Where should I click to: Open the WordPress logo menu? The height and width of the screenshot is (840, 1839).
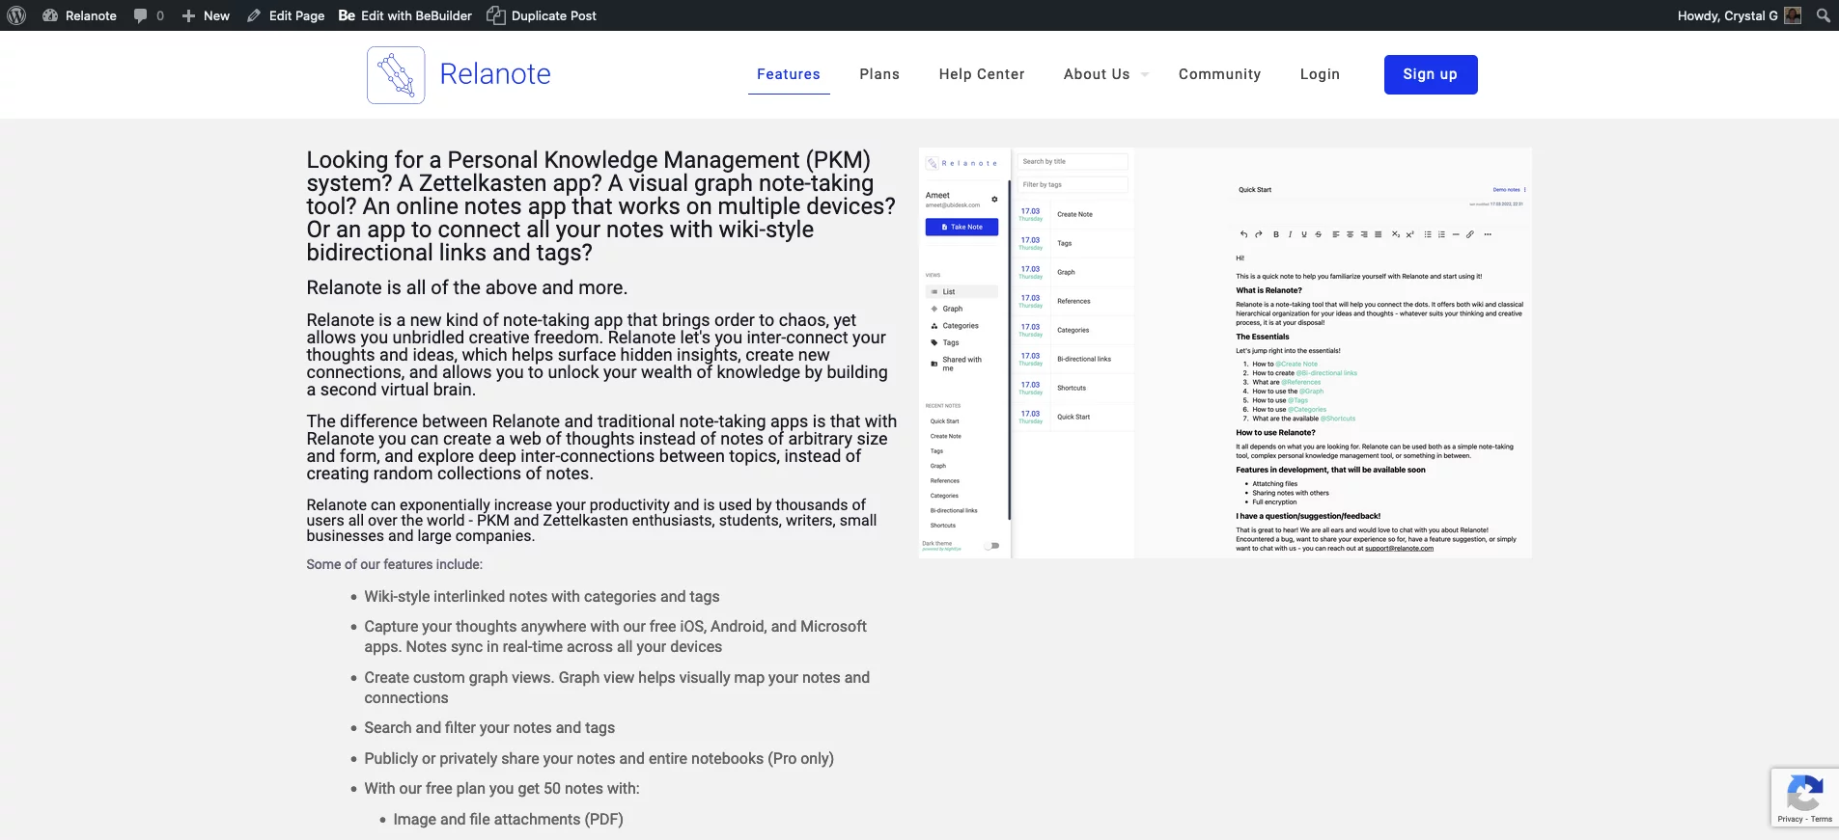point(16,15)
